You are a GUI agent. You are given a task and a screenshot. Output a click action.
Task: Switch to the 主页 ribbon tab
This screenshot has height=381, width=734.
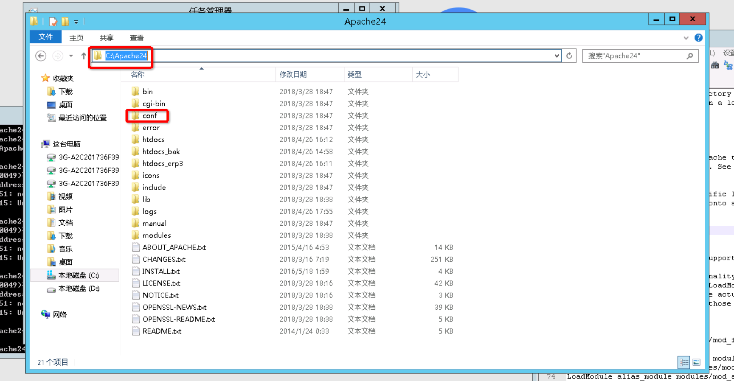click(x=76, y=38)
